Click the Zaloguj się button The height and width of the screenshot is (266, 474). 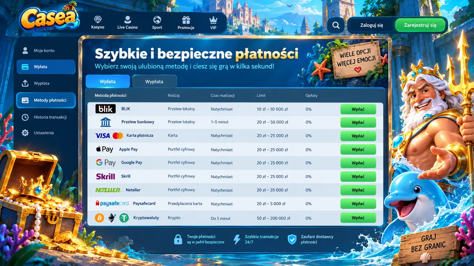(x=372, y=25)
